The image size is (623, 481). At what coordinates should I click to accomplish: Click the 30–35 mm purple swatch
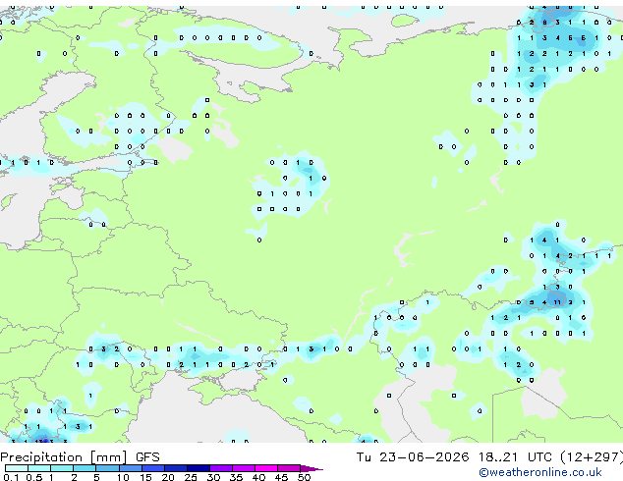[221, 468]
